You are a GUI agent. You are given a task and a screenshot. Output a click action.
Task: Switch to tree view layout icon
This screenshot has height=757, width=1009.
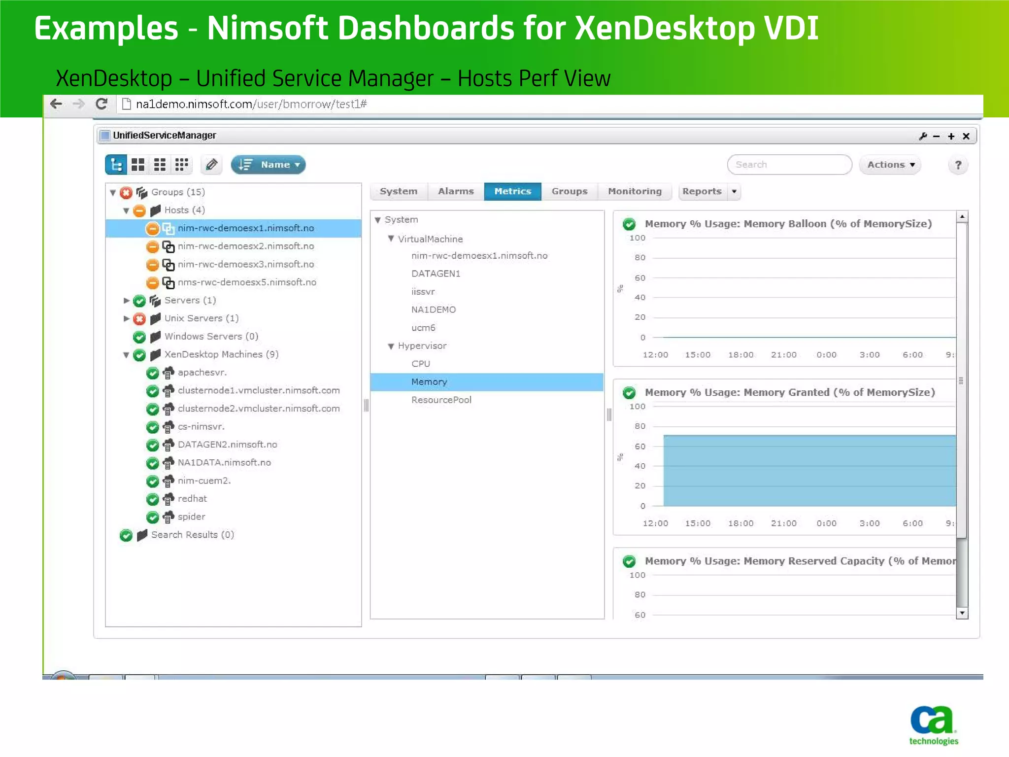point(116,165)
